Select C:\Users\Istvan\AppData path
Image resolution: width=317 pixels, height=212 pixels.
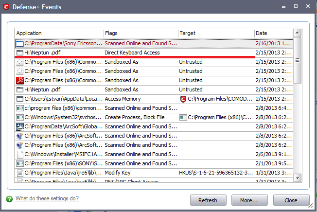coord(64,99)
